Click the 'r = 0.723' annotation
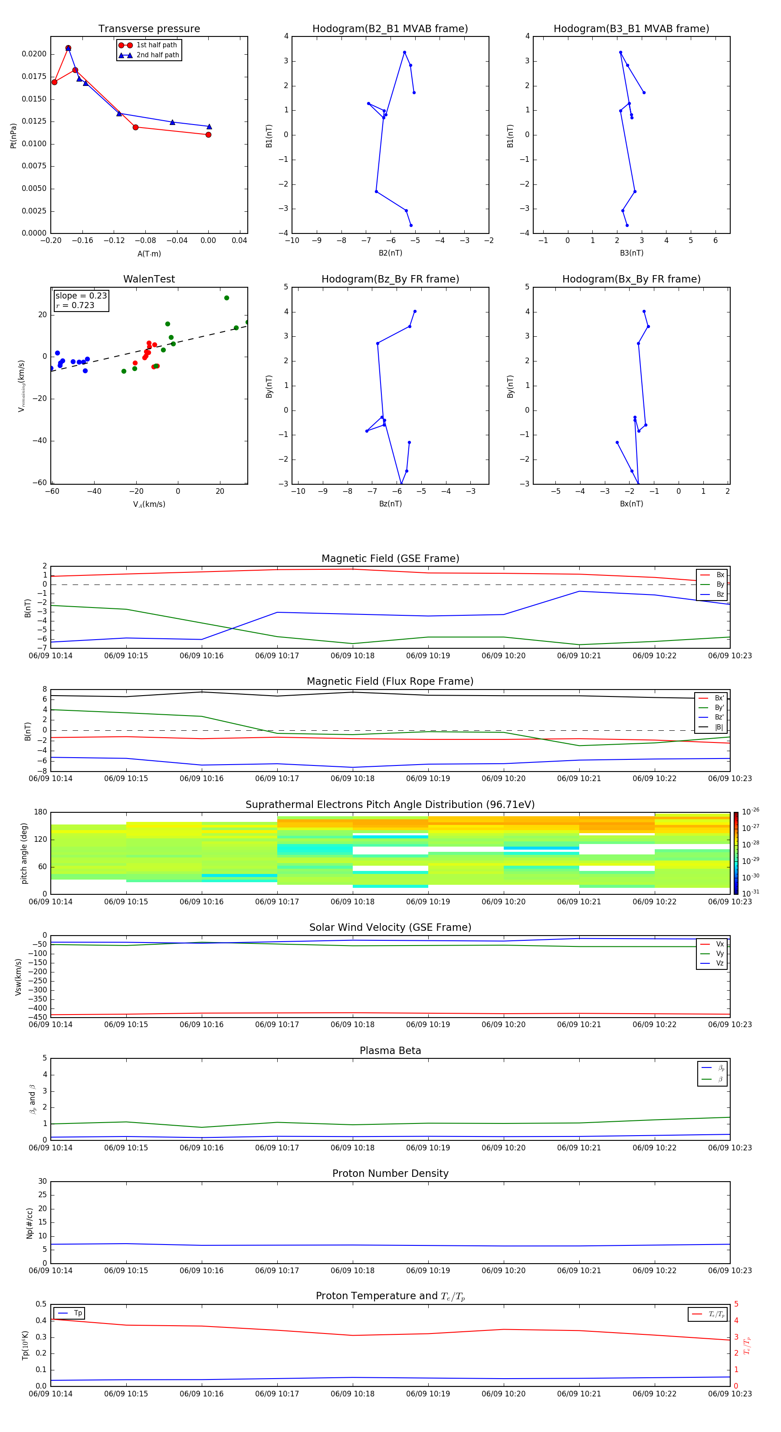The height and width of the screenshot is (1432, 781). [75, 305]
